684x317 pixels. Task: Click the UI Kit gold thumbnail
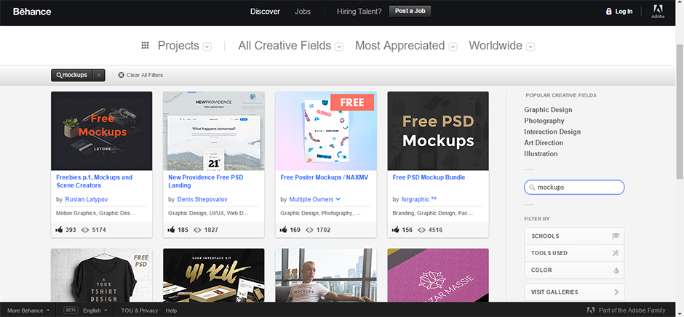pyautogui.click(x=214, y=275)
